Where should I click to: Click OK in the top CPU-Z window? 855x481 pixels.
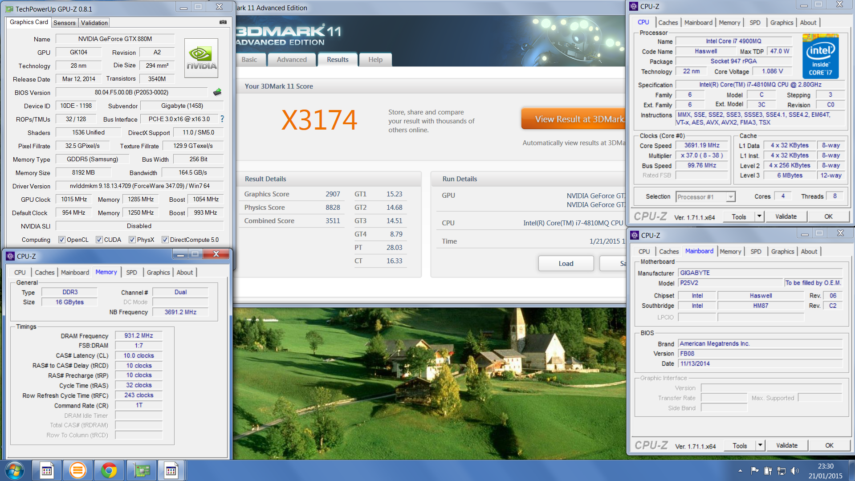[x=828, y=216]
